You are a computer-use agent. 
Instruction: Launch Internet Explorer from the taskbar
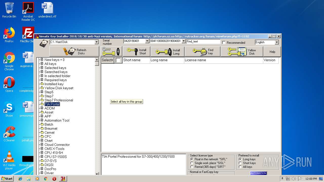(x=20, y=179)
